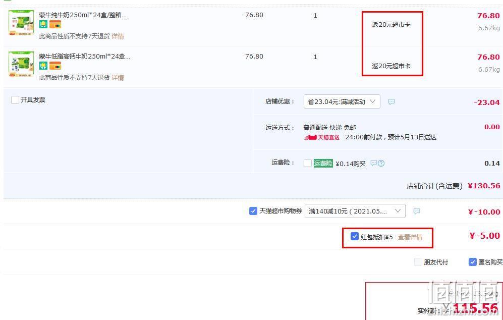Click green badge icon under 蒙牛纯牛奶 title
Viewport: 503px width, 320px height.
click(43, 24)
